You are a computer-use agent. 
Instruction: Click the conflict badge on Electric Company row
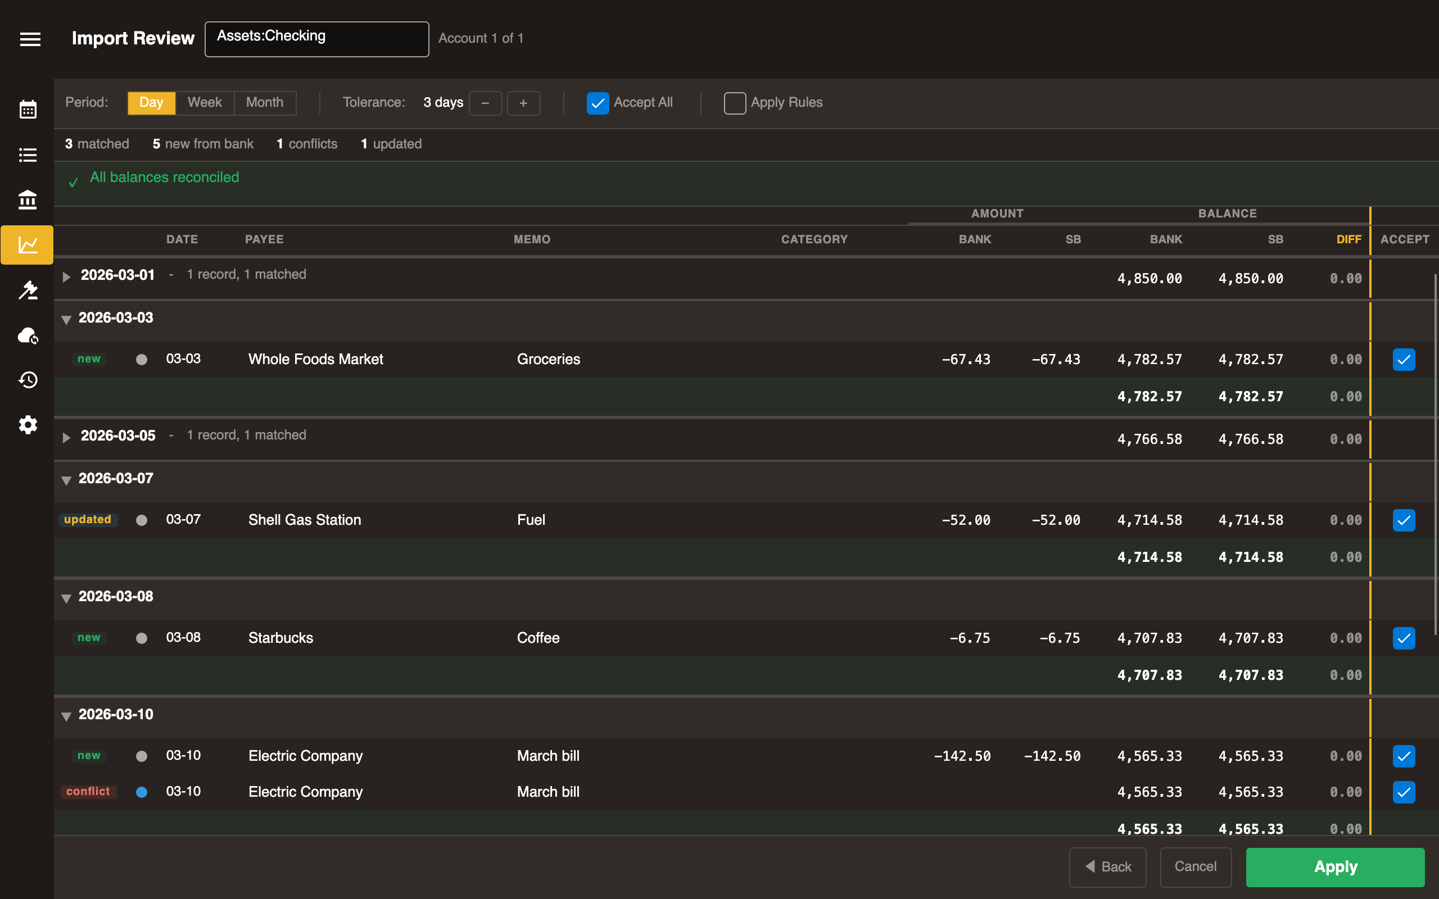click(88, 791)
